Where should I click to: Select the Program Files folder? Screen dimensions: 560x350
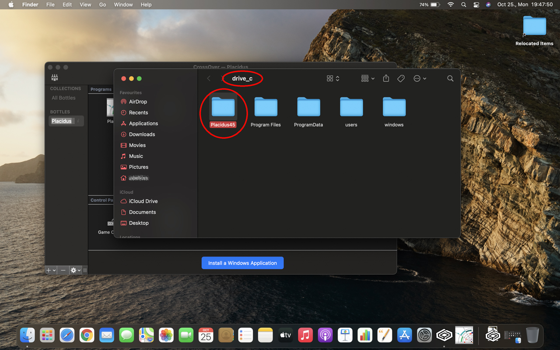pyautogui.click(x=266, y=112)
